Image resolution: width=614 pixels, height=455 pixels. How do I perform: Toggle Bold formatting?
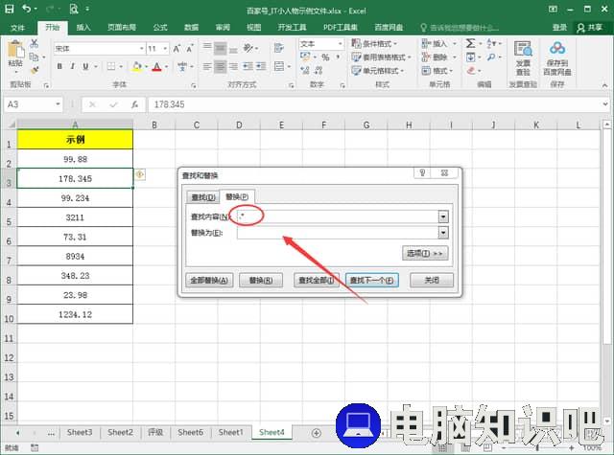[59, 66]
